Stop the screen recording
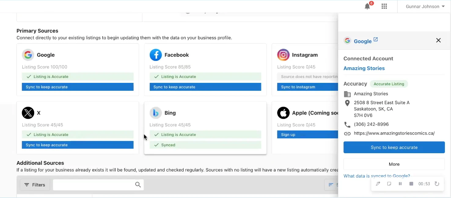This screenshot has height=198, width=451. coord(411,184)
